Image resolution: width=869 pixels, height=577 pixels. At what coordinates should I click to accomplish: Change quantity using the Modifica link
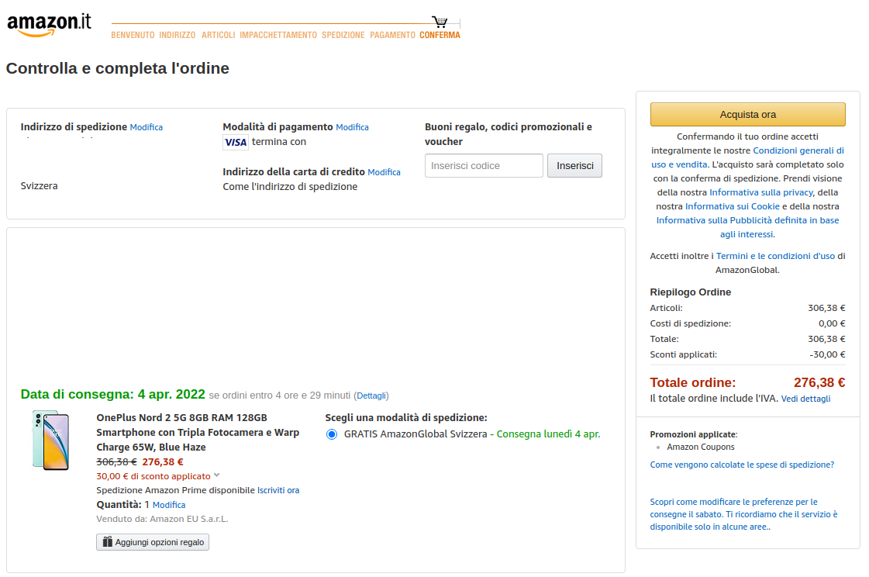(x=169, y=505)
